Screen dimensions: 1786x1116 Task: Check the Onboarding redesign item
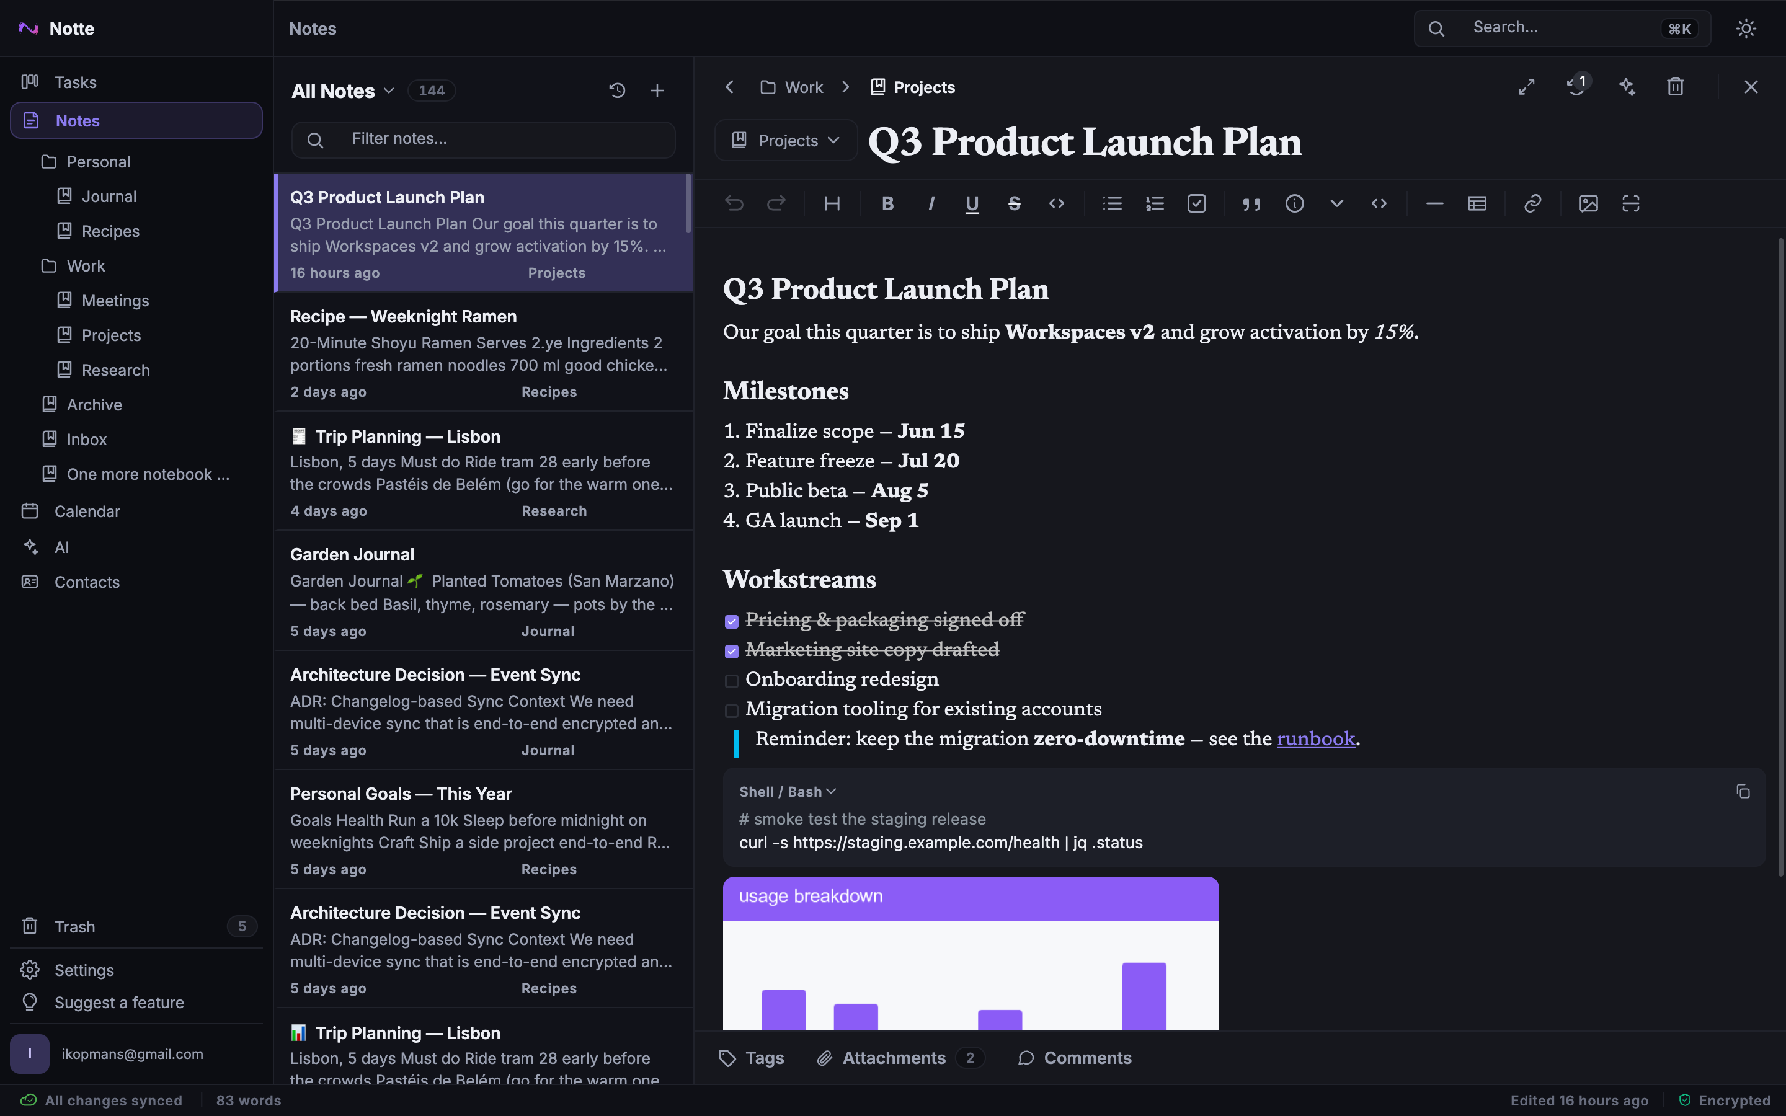pos(731,681)
